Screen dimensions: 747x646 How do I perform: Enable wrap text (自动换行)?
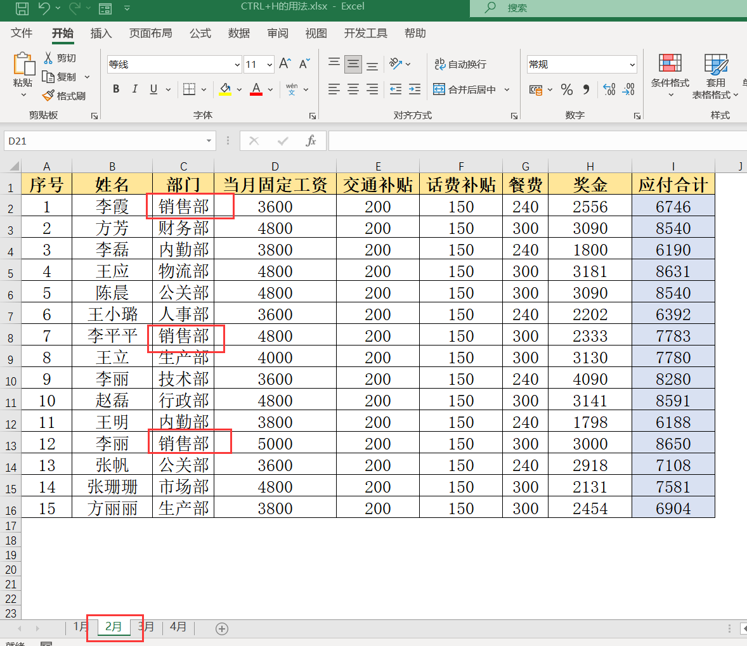point(460,64)
